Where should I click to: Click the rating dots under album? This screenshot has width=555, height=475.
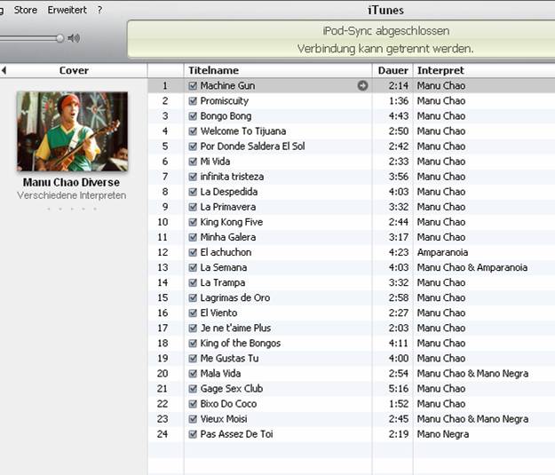pos(72,209)
